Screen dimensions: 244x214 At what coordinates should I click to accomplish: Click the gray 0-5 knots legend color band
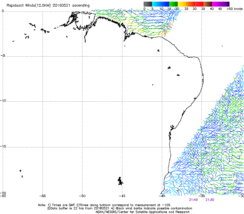point(148,4)
